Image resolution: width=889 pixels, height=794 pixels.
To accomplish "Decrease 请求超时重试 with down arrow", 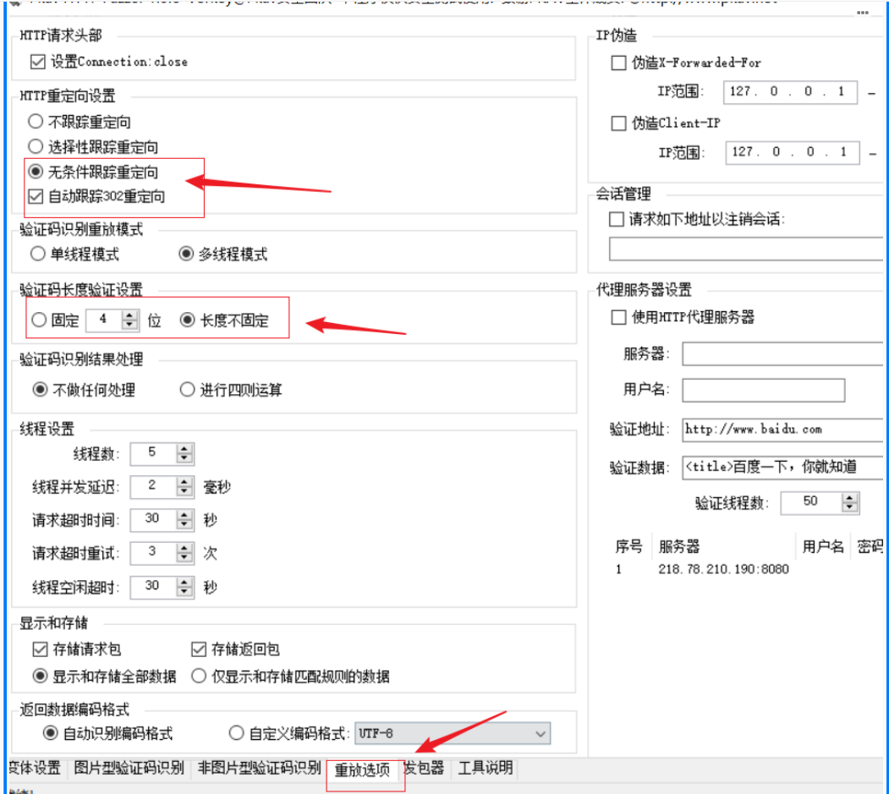I will click(184, 558).
